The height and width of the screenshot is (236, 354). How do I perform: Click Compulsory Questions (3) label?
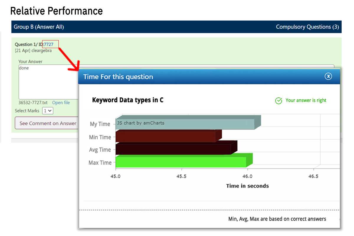point(307,27)
